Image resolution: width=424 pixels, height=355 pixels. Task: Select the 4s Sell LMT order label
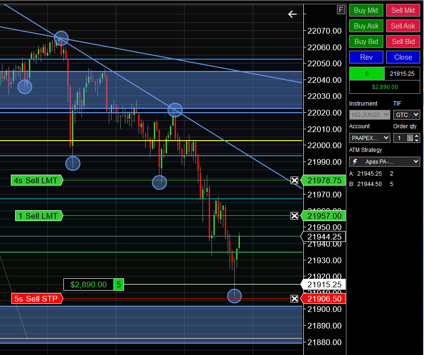tap(37, 180)
